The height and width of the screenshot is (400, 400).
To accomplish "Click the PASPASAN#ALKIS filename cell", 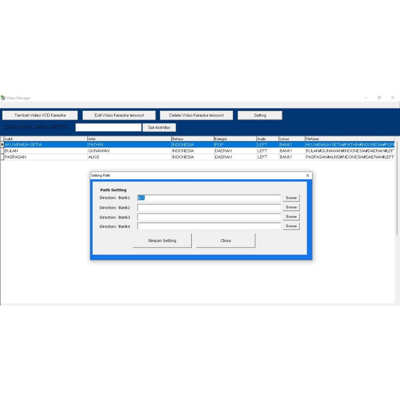I will (350, 157).
